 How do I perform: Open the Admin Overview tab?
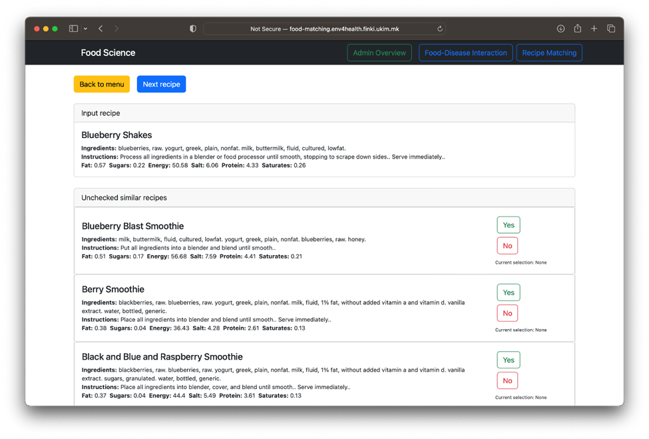(379, 53)
